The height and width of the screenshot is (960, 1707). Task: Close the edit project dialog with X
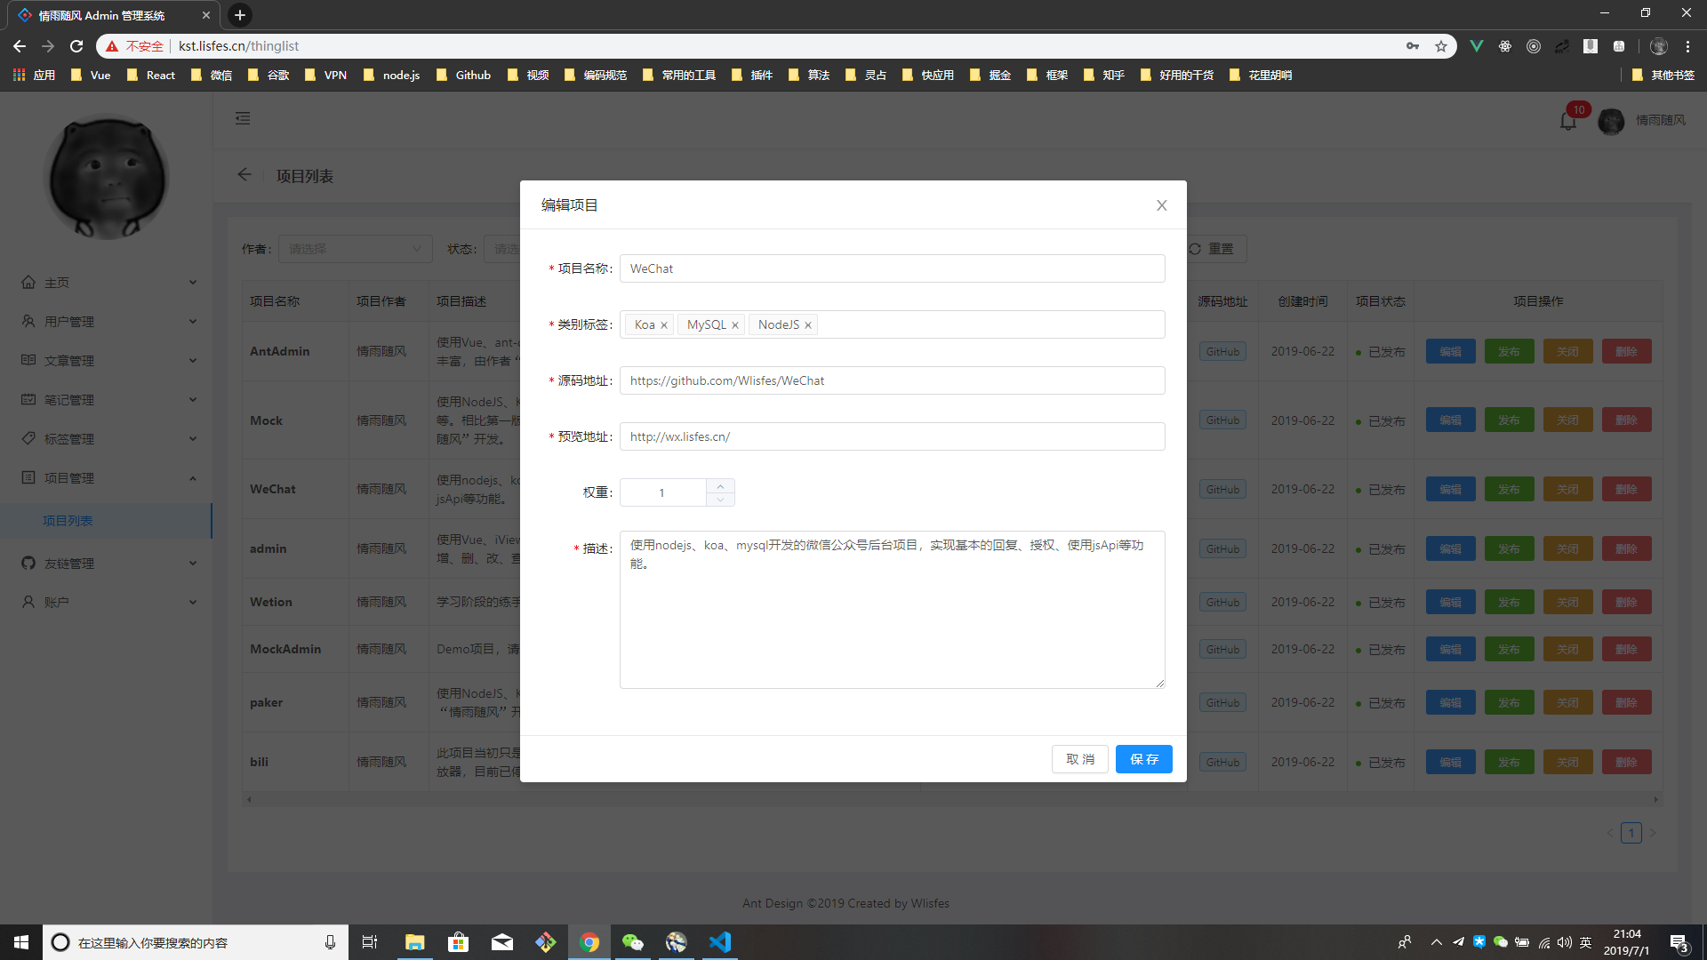(1161, 205)
